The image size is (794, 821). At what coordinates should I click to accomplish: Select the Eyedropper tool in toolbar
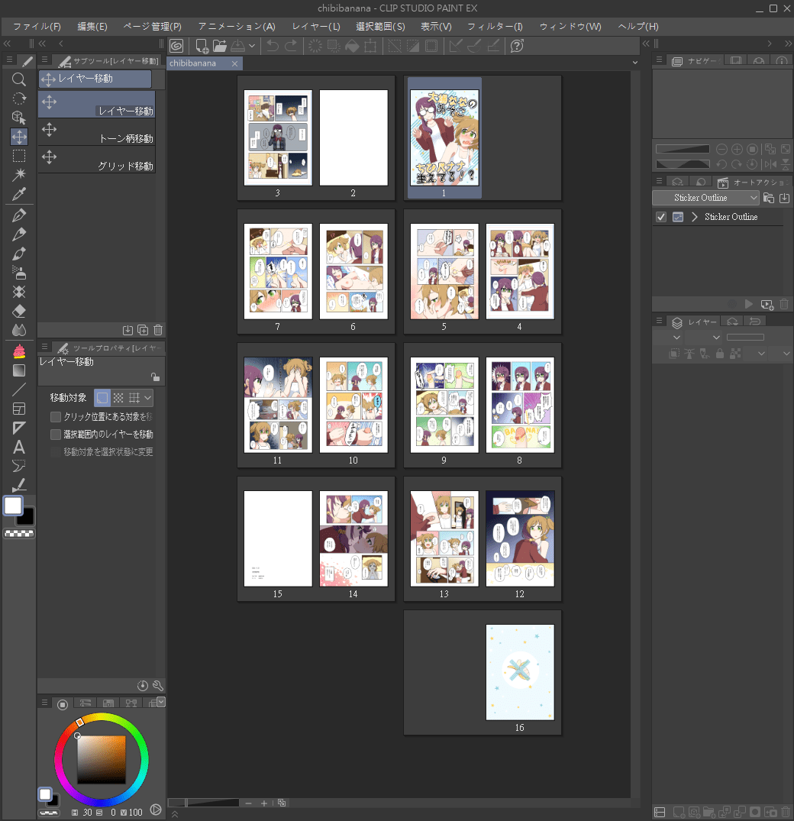click(x=19, y=194)
